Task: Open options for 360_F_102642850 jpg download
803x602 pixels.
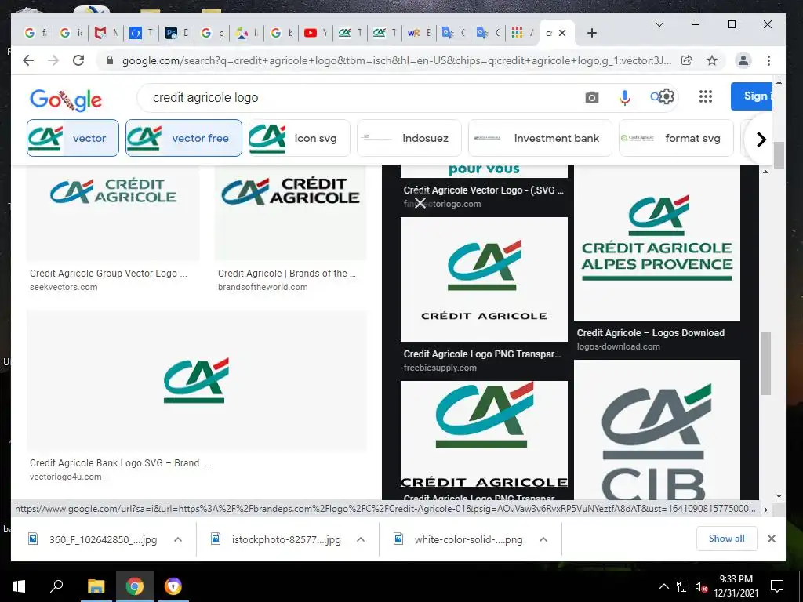Action: (178, 539)
